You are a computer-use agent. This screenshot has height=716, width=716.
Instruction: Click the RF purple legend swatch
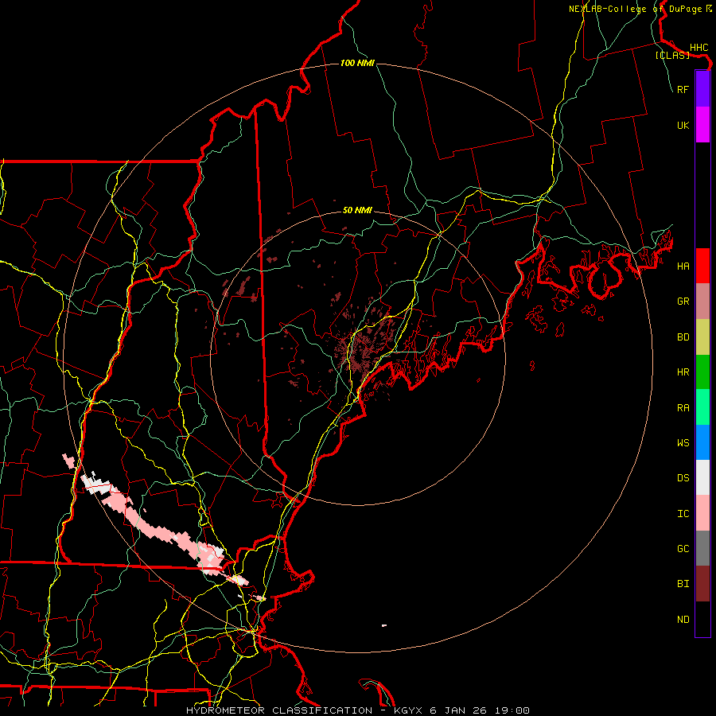702,89
